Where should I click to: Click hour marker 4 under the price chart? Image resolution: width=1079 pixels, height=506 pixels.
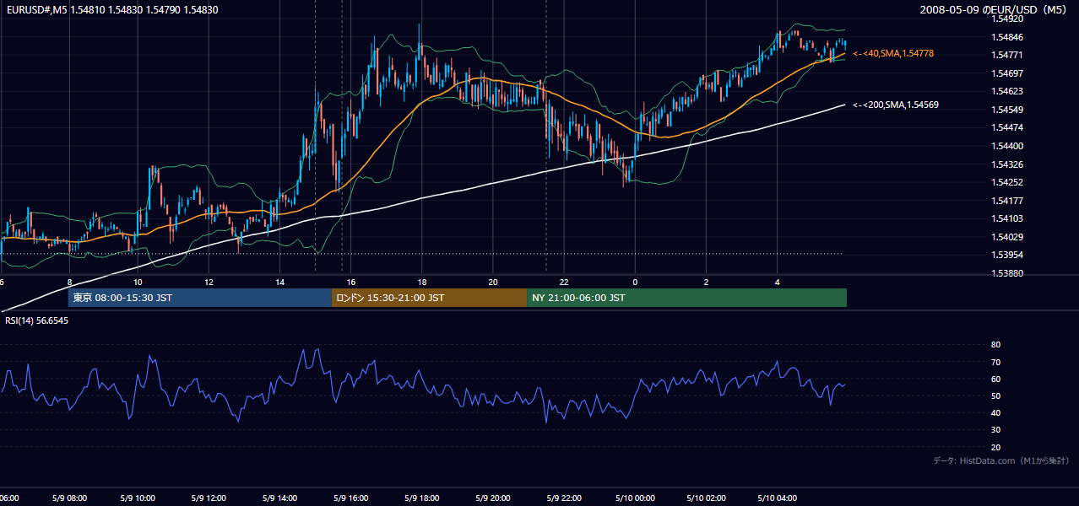click(777, 282)
